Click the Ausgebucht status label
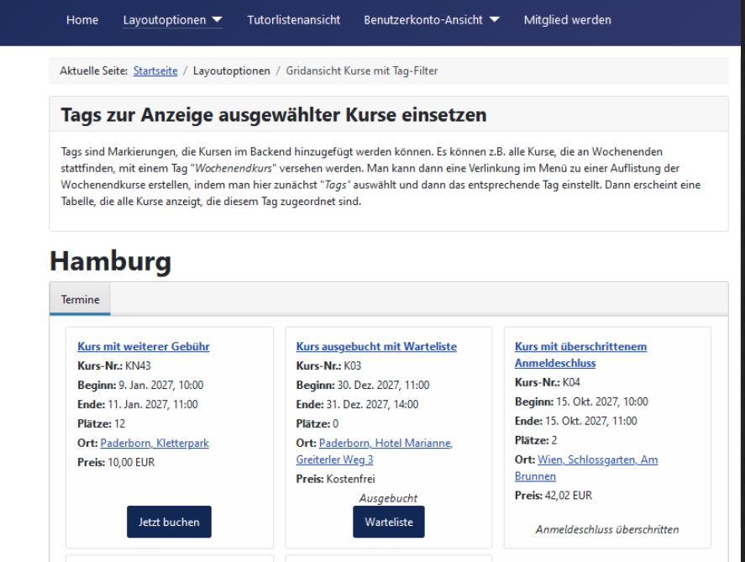The image size is (745, 562). point(388,498)
